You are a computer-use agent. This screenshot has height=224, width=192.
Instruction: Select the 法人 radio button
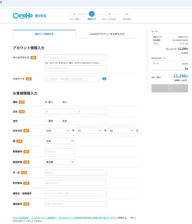coord(60,102)
